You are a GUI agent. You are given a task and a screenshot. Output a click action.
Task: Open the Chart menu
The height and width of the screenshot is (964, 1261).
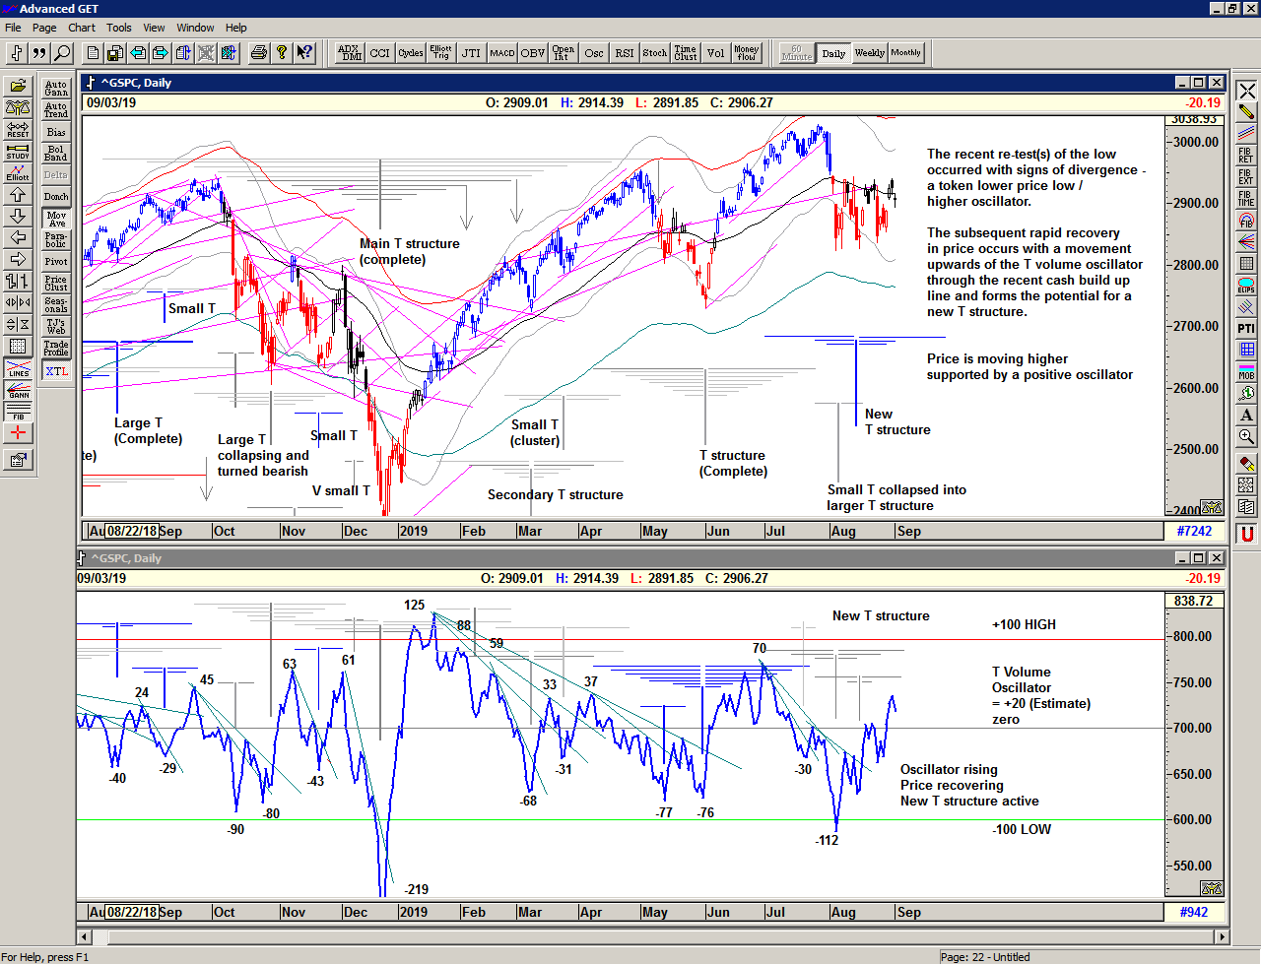coord(82,28)
